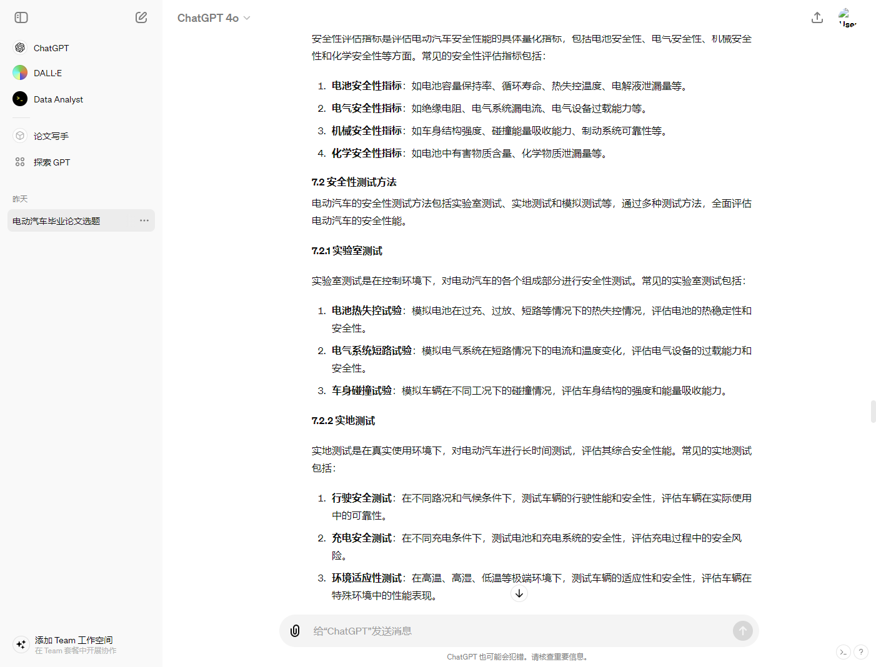Open the help question mark button
The image size is (876, 667).
point(860,652)
